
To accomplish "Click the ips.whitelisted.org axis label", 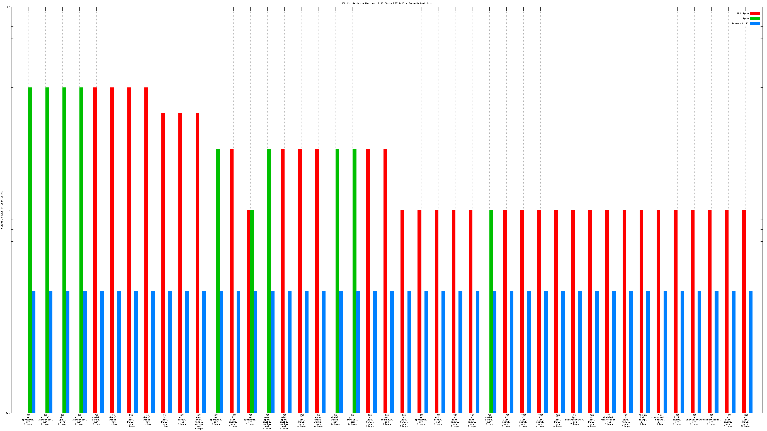I will click(694, 419).
